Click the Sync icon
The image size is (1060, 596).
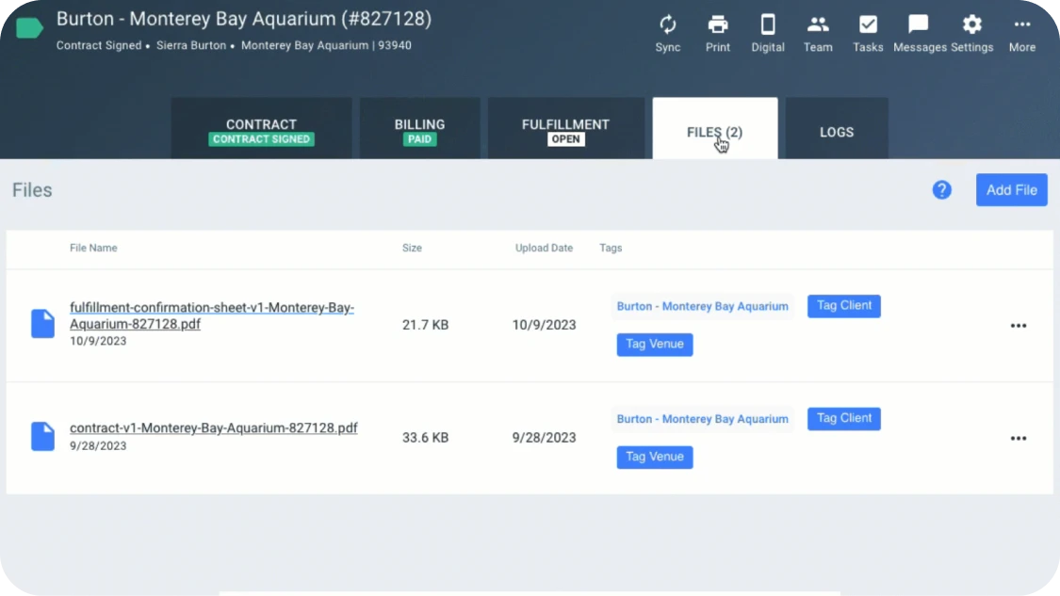click(667, 25)
